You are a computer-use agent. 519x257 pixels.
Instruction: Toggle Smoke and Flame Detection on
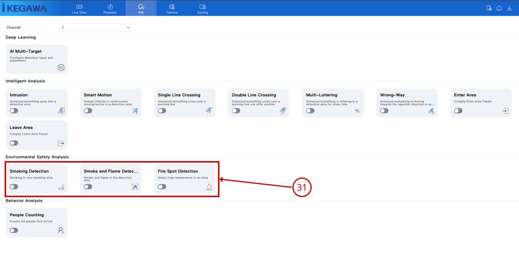pyautogui.click(x=88, y=186)
